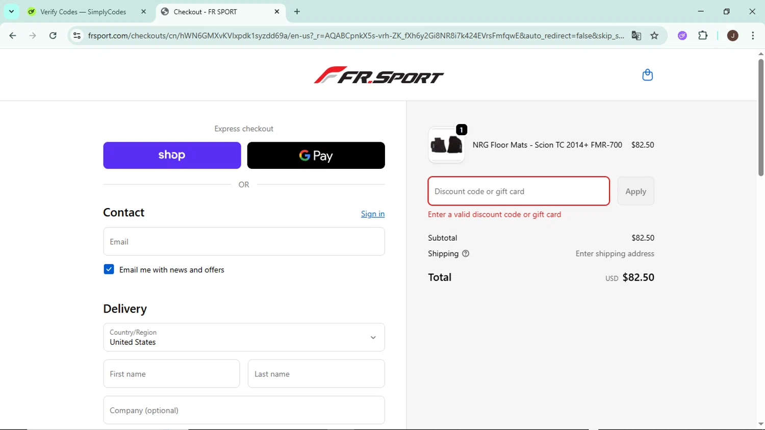View site information icon in address bar

pyautogui.click(x=77, y=36)
